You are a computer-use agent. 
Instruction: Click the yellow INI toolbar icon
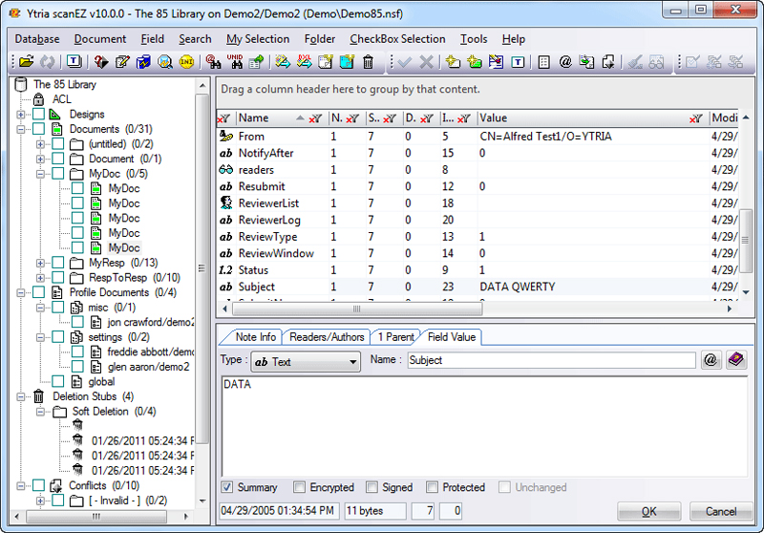tap(186, 62)
